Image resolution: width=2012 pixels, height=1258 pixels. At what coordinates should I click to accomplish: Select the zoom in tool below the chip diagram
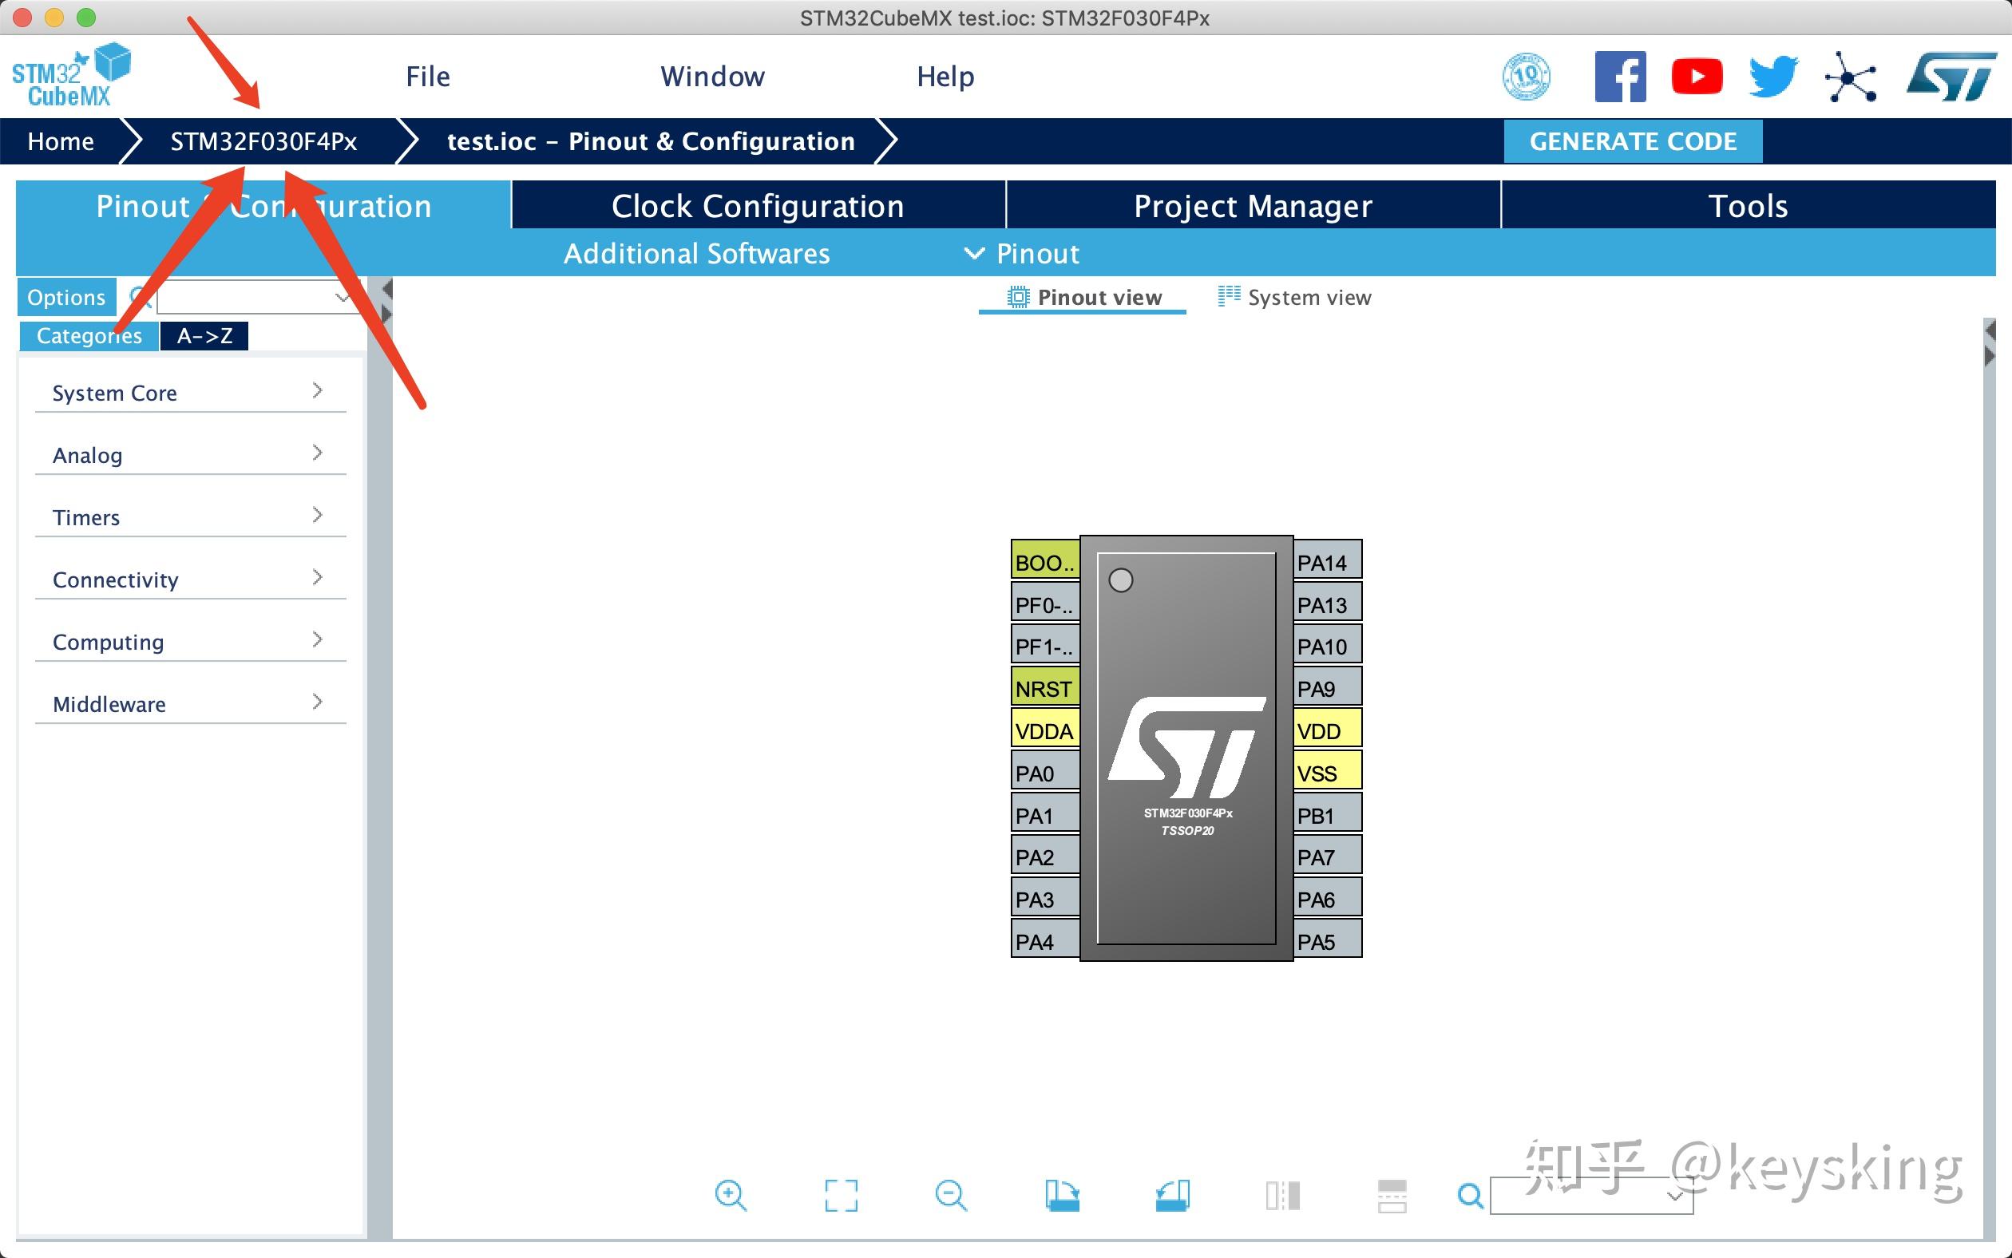click(x=731, y=1196)
